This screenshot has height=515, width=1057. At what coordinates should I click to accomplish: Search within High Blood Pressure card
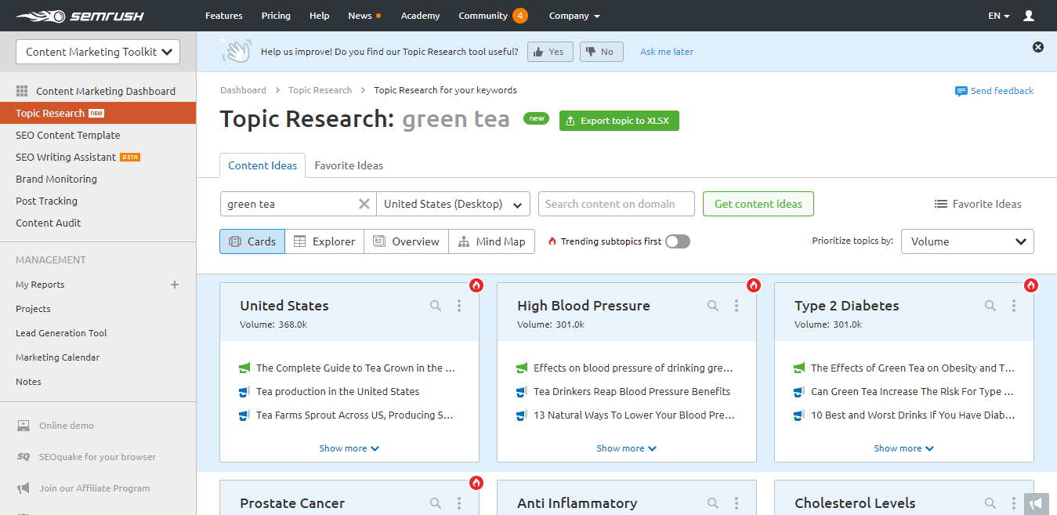coord(713,306)
